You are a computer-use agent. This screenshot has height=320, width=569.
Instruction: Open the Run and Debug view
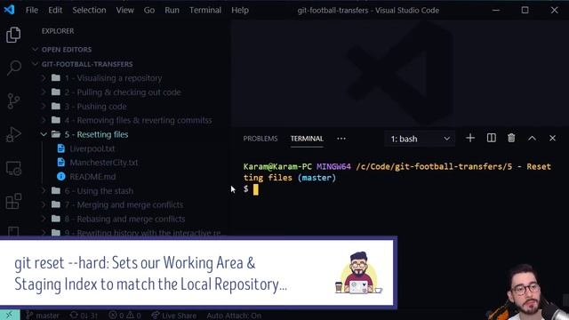click(x=13, y=134)
